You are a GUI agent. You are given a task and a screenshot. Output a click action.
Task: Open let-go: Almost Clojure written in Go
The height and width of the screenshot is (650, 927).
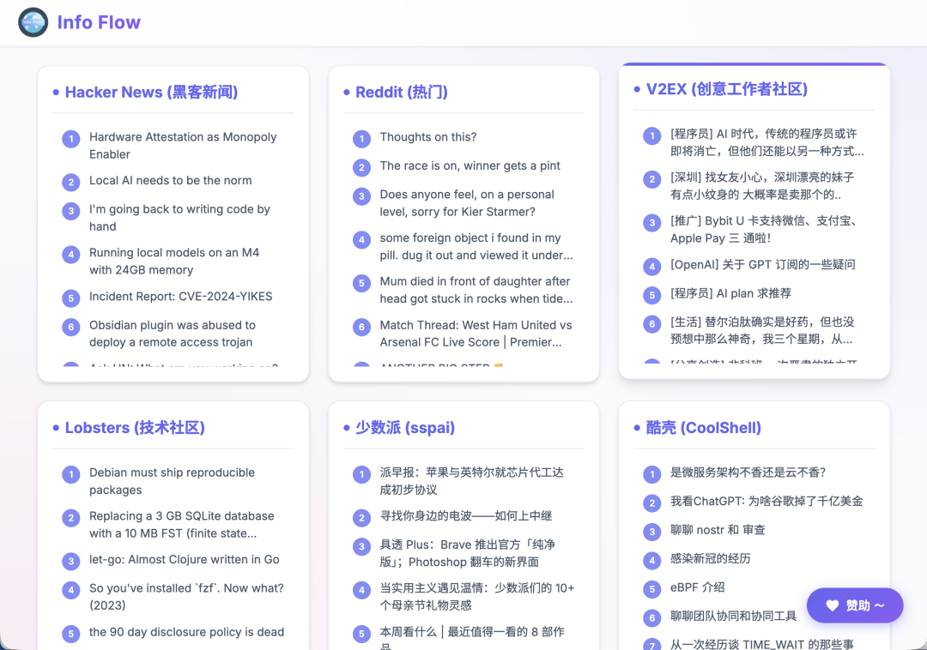coord(185,559)
